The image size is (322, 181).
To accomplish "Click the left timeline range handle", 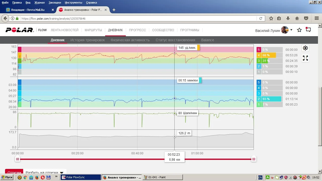I will click(18, 159).
